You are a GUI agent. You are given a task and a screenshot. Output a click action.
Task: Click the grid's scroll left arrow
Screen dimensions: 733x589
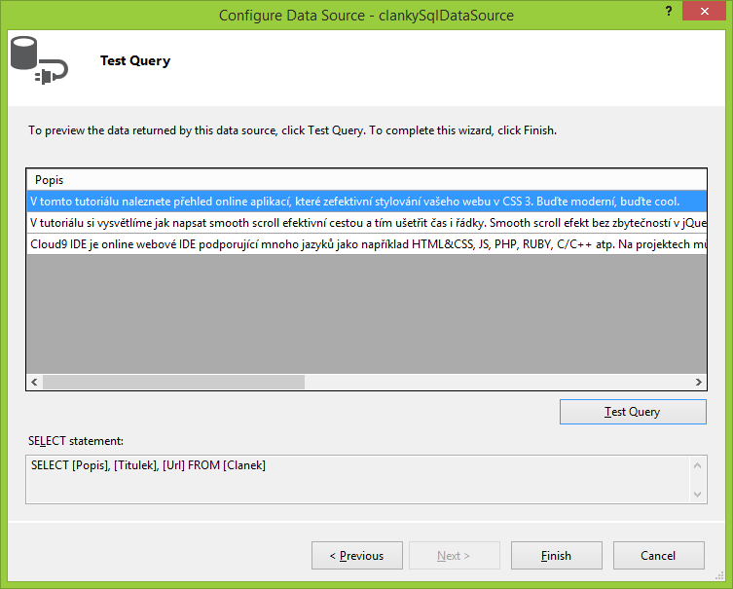click(35, 382)
